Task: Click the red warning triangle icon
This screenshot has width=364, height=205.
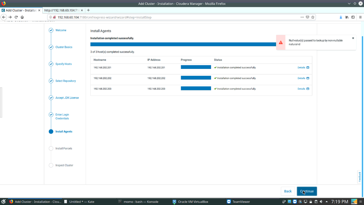Action: [281, 43]
